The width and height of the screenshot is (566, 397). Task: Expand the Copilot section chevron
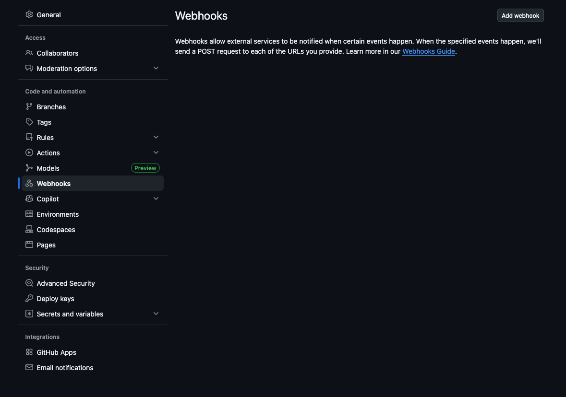pos(156,199)
